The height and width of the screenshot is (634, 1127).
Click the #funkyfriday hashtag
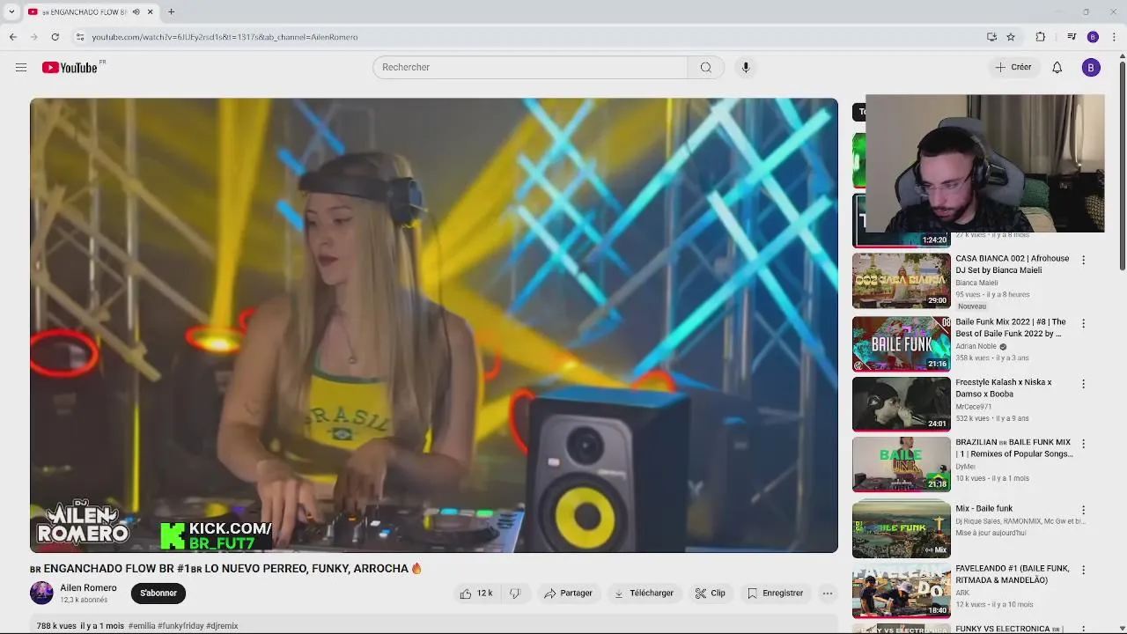180,626
